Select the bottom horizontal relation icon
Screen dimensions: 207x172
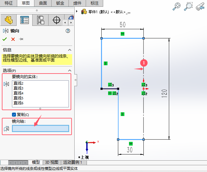(x=131, y=144)
